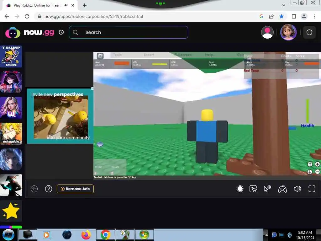Open the game controller settings icon
The height and width of the screenshot is (241, 321).
tap(282, 189)
